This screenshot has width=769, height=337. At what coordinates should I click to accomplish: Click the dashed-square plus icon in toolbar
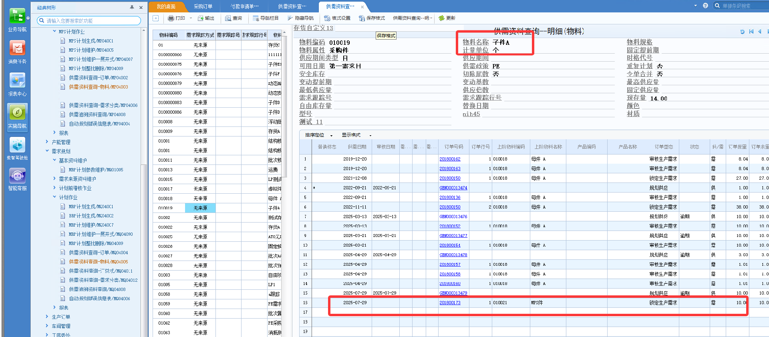point(156,18)
